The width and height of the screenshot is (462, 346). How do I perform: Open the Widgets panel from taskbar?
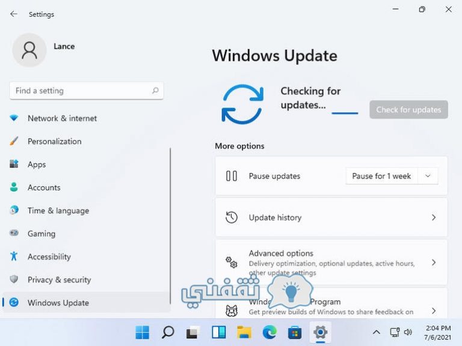pyautogui.click(x=218, y=332)
